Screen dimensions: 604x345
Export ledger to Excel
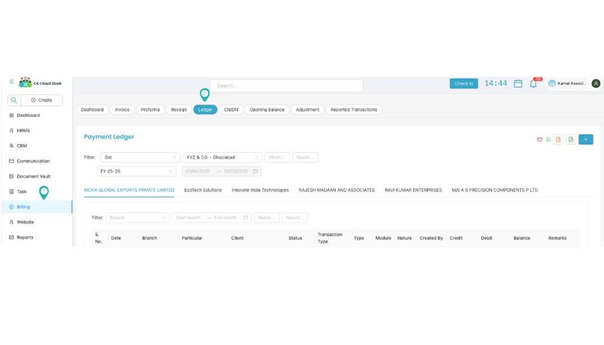570,139
